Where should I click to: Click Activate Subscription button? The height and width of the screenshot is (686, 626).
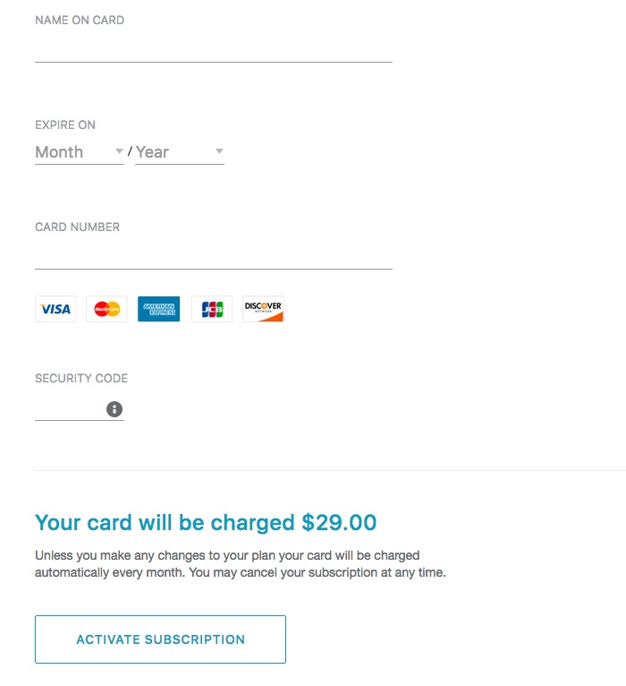[160, 639]
